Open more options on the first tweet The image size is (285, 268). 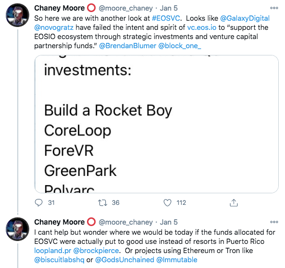coord(274,8)
